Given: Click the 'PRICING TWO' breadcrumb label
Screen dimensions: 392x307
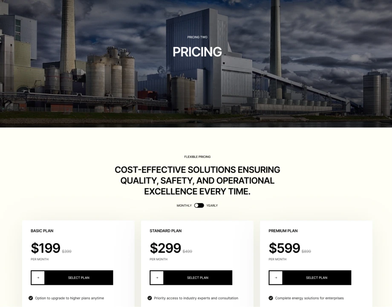Looking at the screenshot, I should [196, 37].
